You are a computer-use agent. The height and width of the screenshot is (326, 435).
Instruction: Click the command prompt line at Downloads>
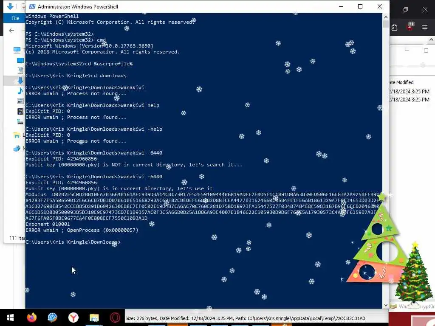(73, 242)
